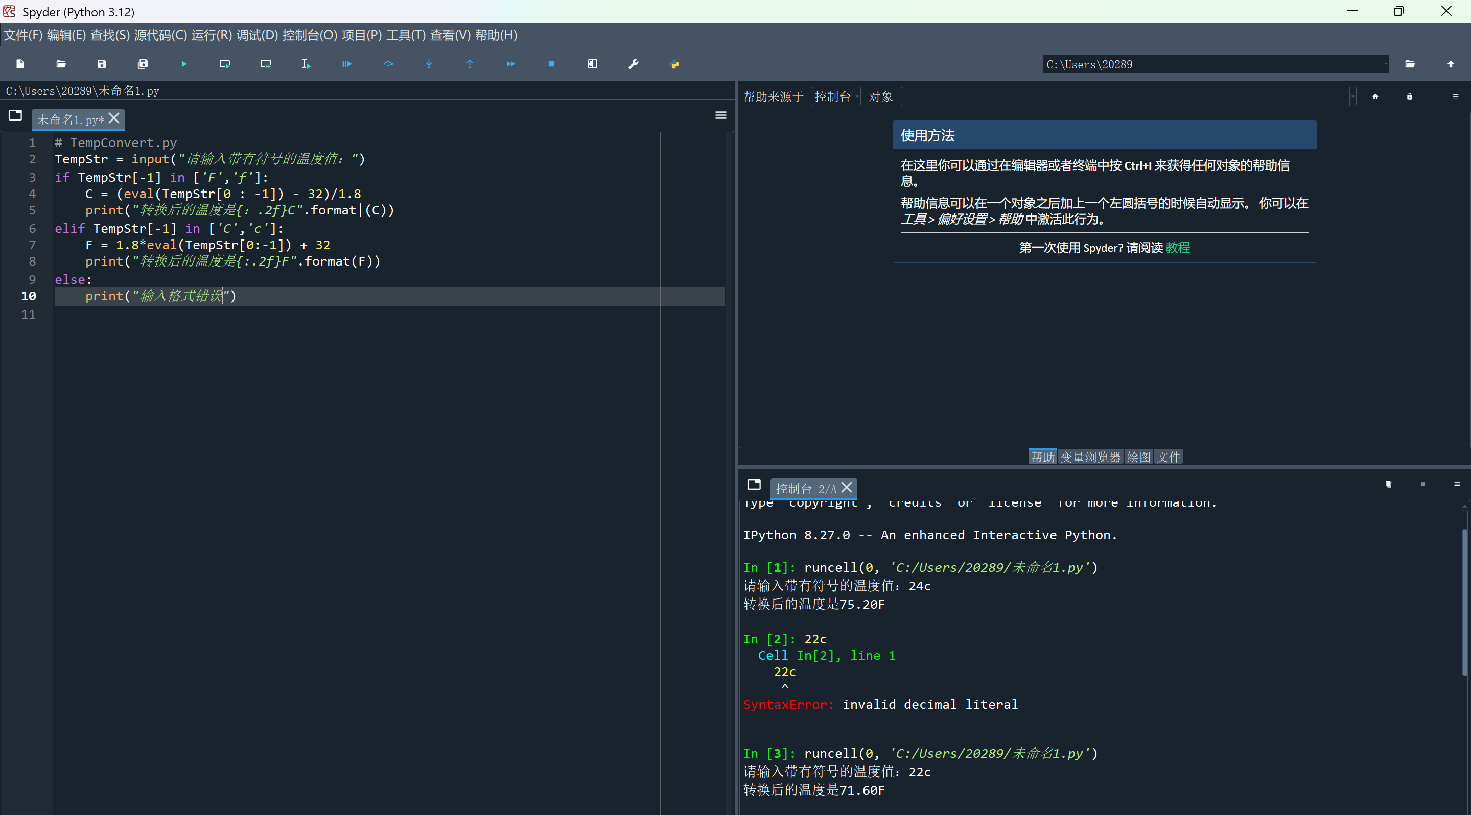Image resolution: width=1471 pixels, height=815 pixels.
Task: Click the Stop debugging square icon
Action: point(551,64)
